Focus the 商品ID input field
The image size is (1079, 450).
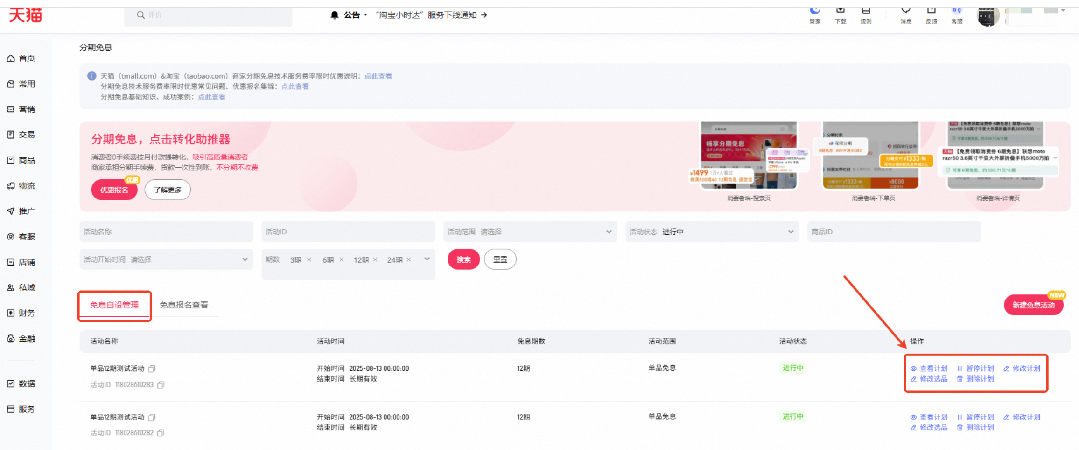point(894,232)
